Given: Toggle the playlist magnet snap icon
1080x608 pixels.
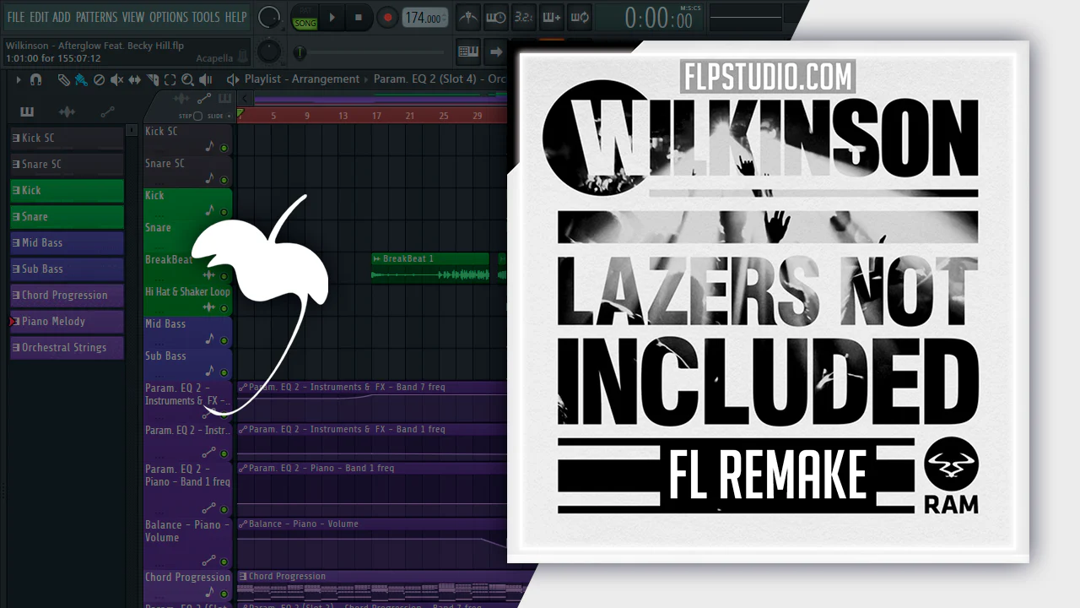Looking at the screenshot, I should click(35, 79).
